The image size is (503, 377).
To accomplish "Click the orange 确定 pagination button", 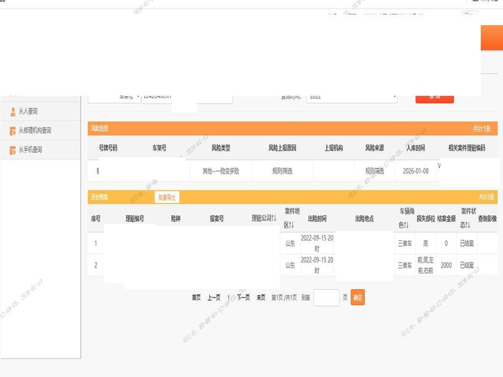I will pos(357,297).
